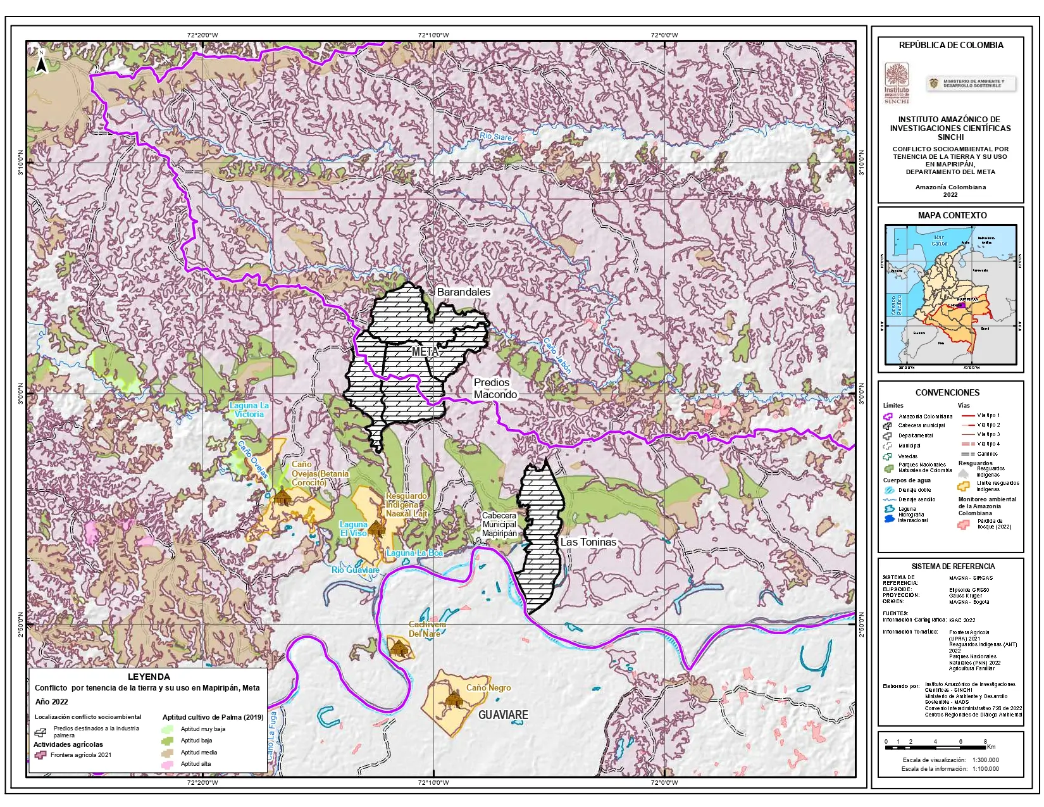The width and height of the screenshot is (1044, 807).
Task: Pick the Aptitud muy baja swatch
Action: click(168, 729)
